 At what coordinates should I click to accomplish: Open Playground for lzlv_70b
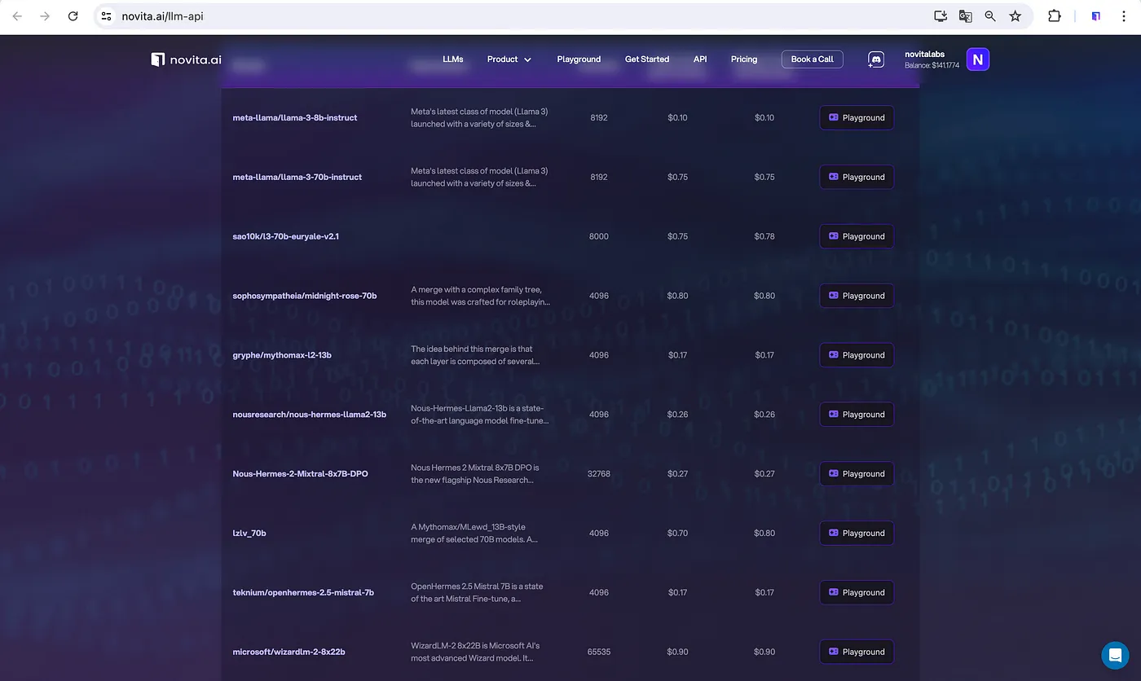[x=857, y=534]
